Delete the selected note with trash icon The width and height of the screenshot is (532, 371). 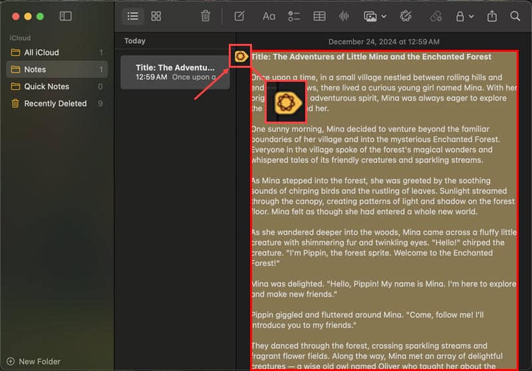[206, 16]
